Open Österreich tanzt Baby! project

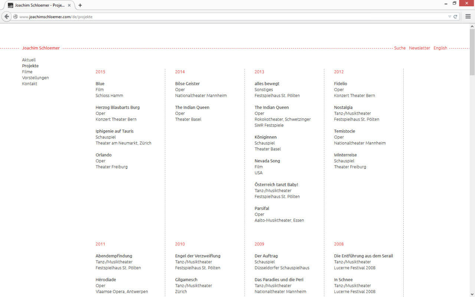coord(276,185)
